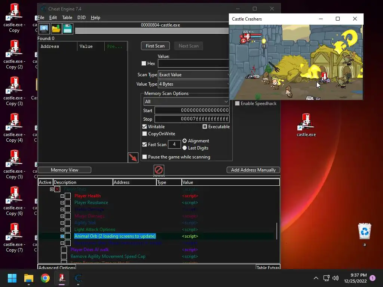Image resolution: width=383 pixels, height=287 pixels.
Task: Toggle the Fast Scan checkbox
Action: [x=145, y=144]
